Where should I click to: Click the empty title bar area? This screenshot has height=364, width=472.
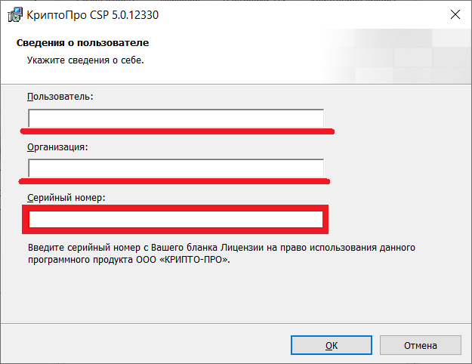pyautogui.click(x=302, y=14)
